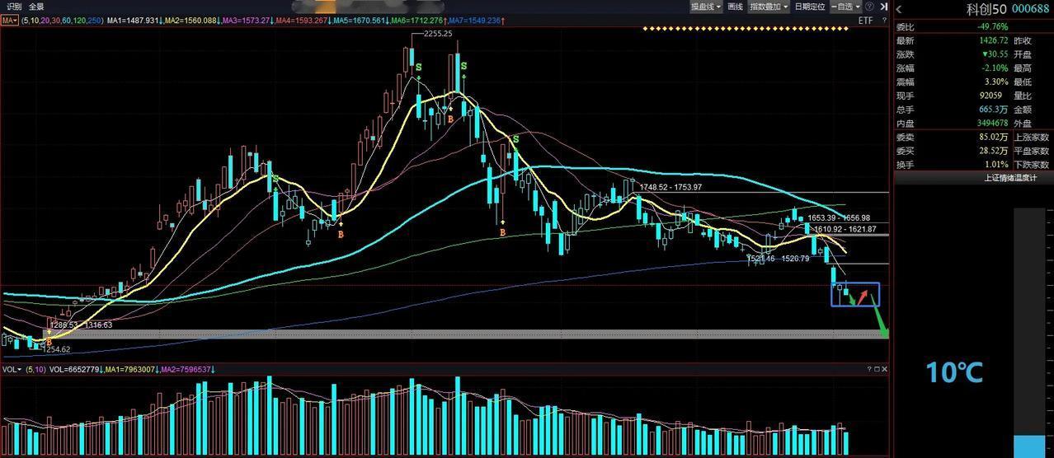Click the ETF label above the chart
Viewport: 1054px width, 458px height.
click(x=865, y=20)
